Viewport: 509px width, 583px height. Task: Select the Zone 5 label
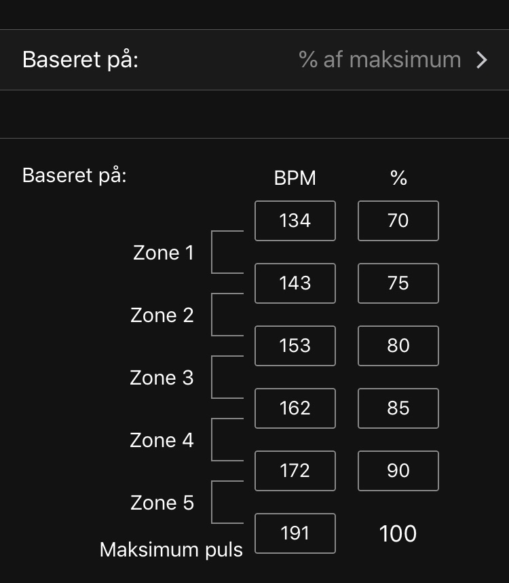click(x=162, y=503)
